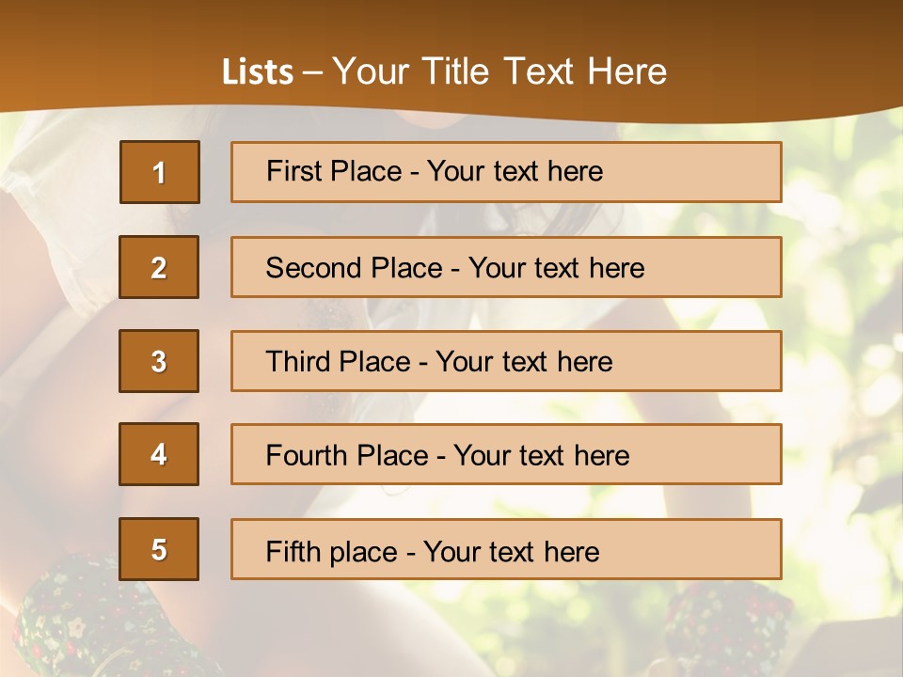Screen dimensions: 903x677
Task: Click the bold word 'Lists' in the title
Action: tap(258, 72)
